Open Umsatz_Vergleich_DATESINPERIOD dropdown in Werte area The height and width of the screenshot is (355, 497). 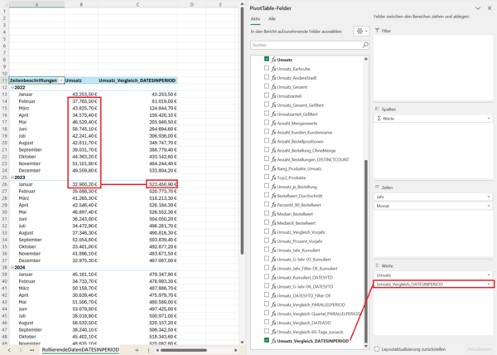click(490, 284)
